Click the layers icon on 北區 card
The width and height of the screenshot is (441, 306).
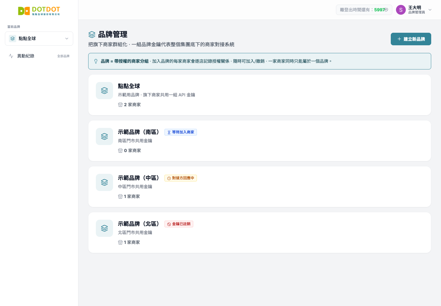coord(104,228)
